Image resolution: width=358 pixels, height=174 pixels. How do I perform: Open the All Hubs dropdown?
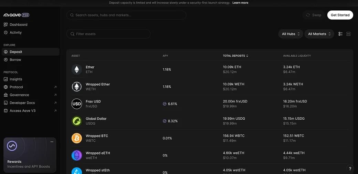coord(291,34)
